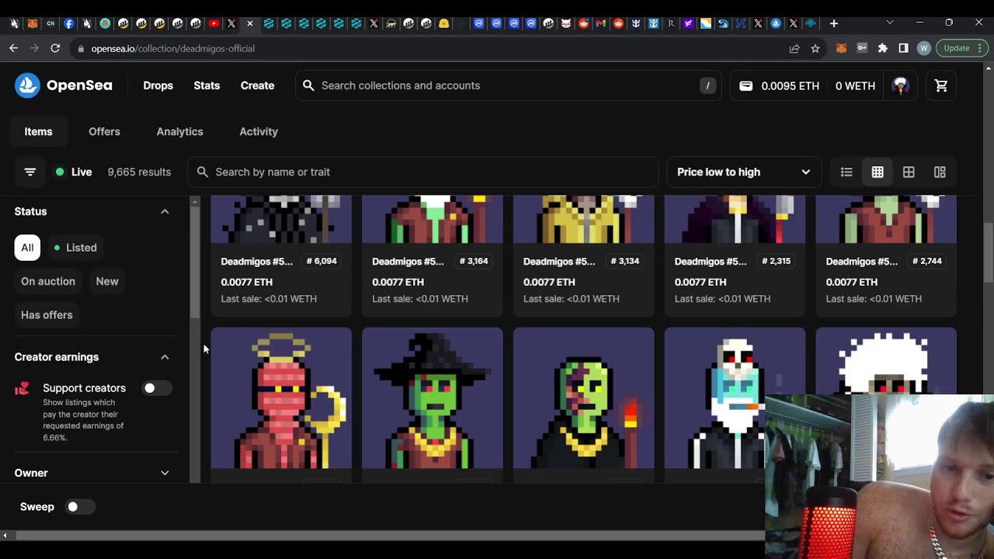
Task: Open the password key extension icon
Action: [x=862, y=48]
